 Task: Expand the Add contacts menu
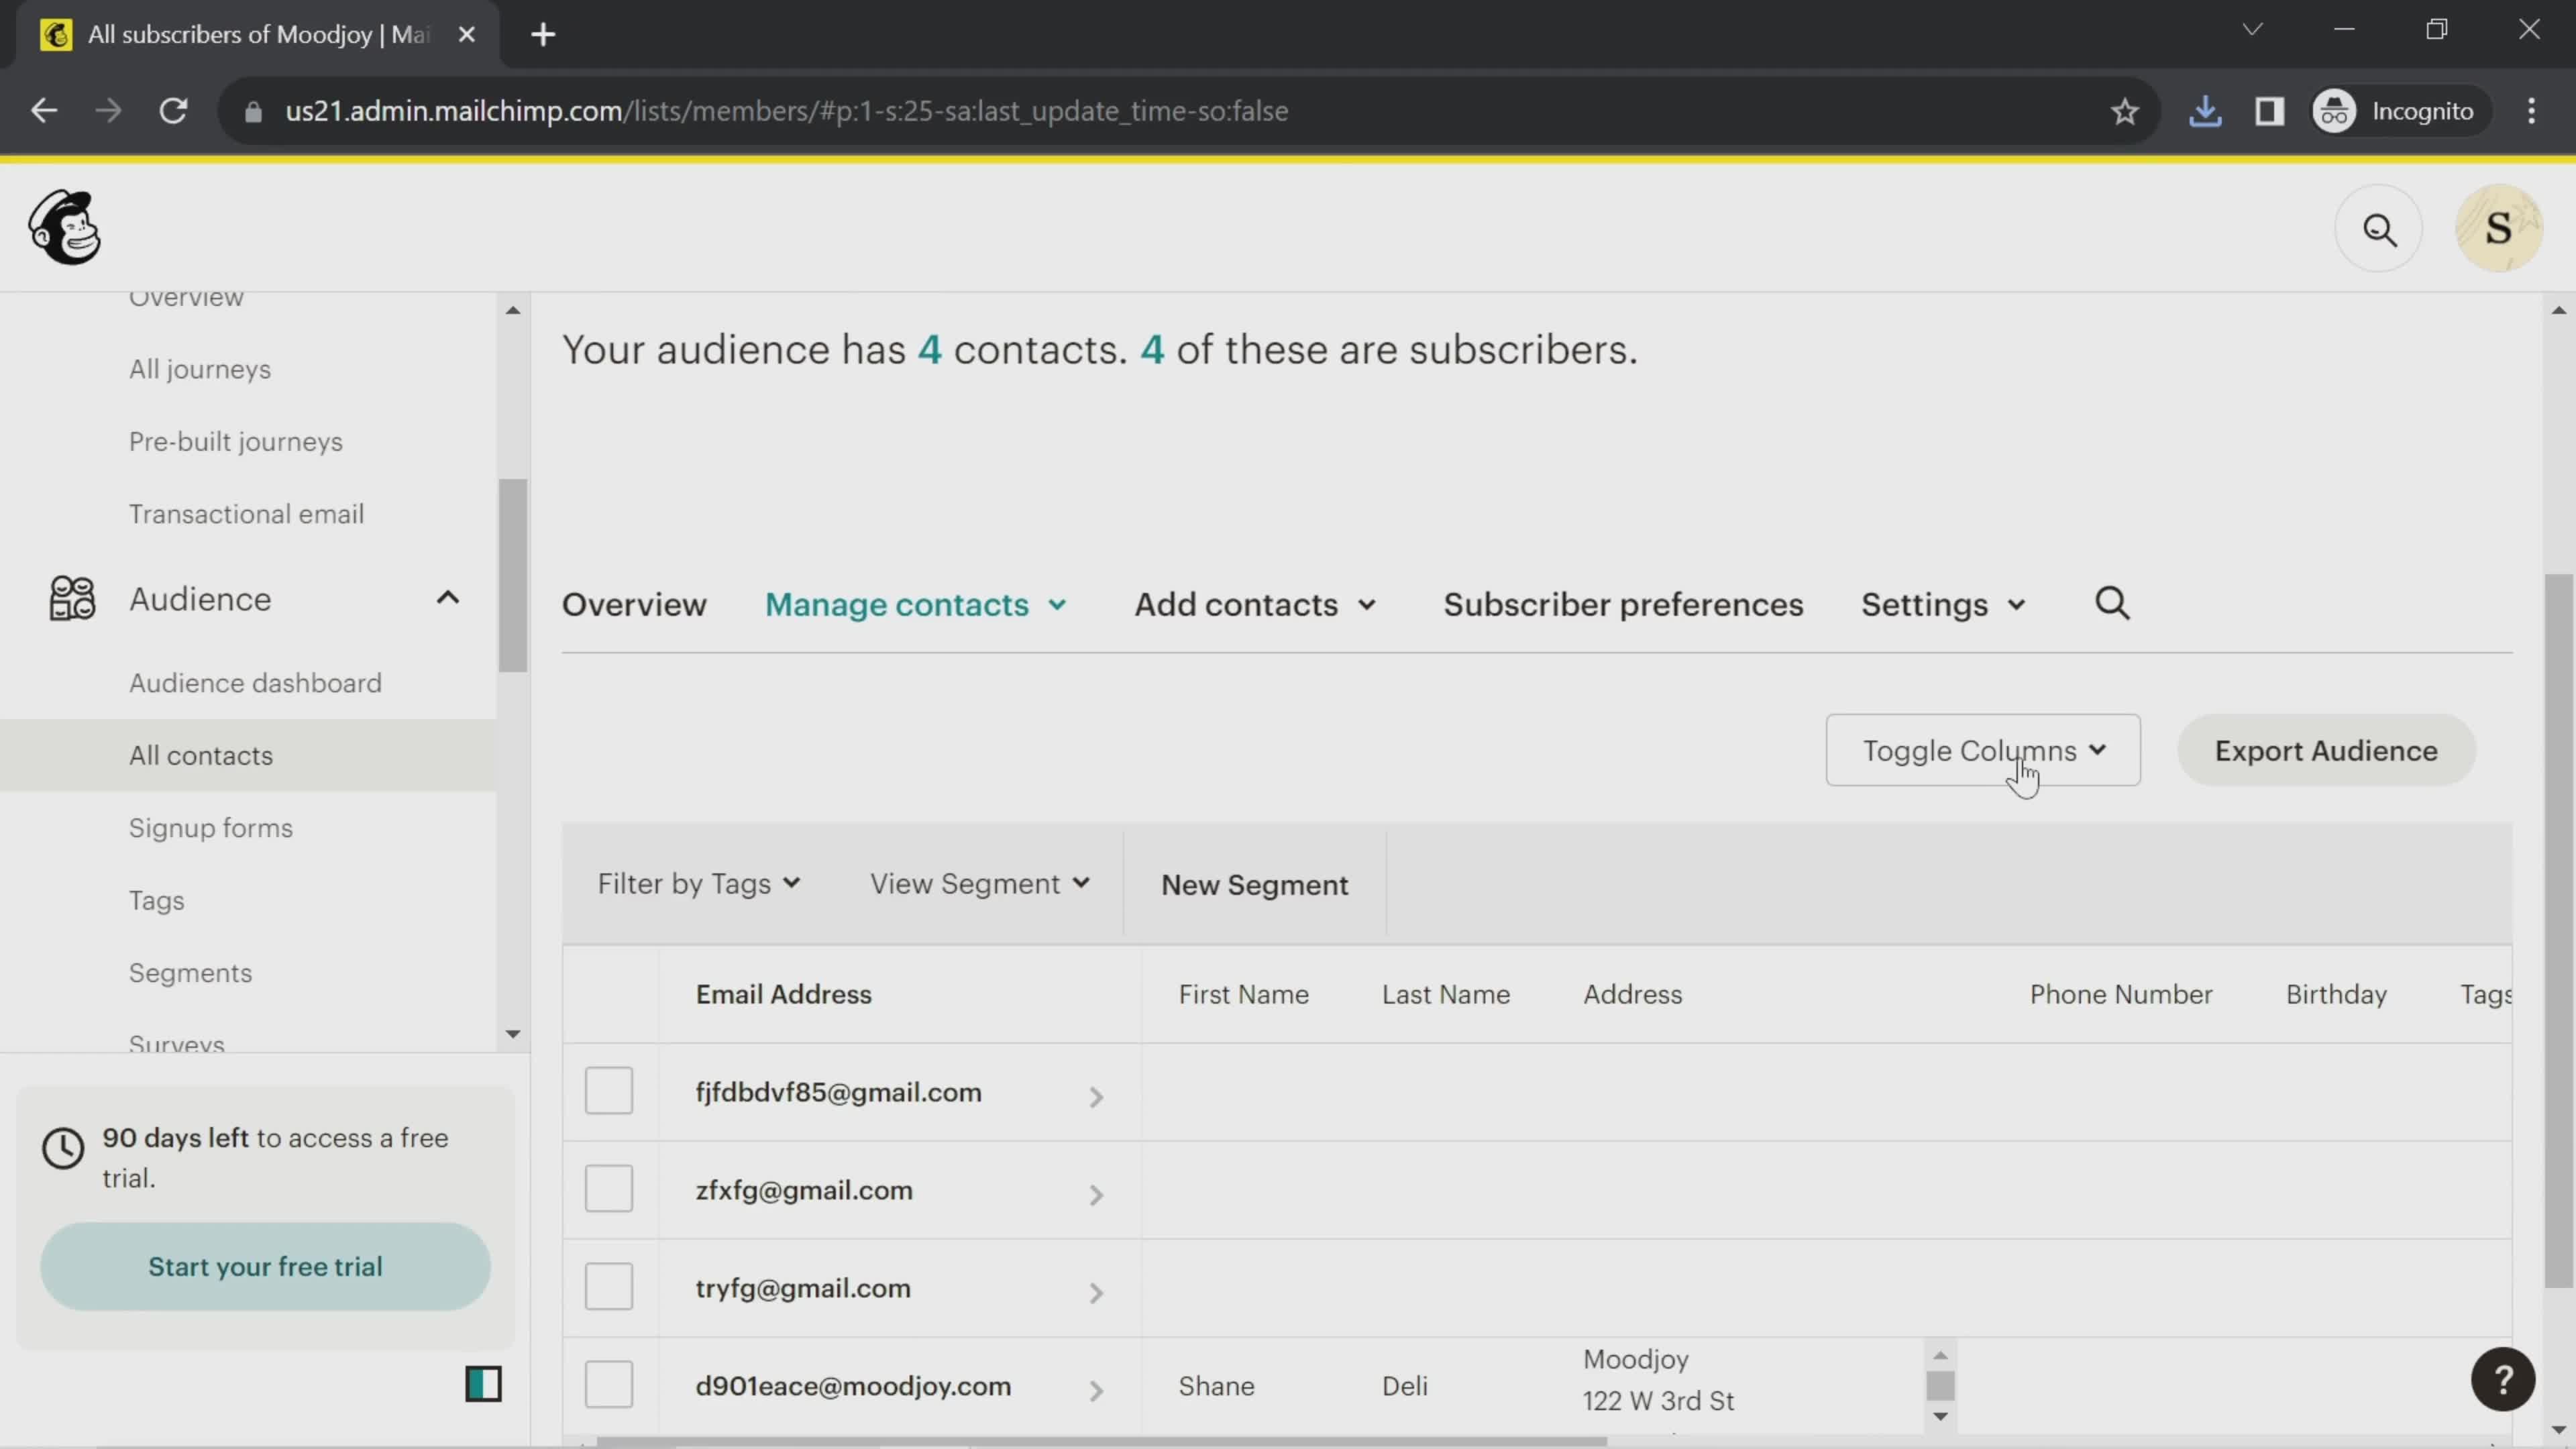point(1255,605)
